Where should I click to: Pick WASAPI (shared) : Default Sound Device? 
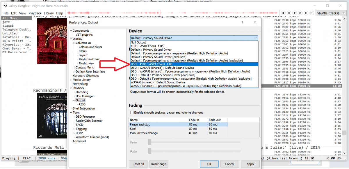pyautogui.click(x=194, y=82)
